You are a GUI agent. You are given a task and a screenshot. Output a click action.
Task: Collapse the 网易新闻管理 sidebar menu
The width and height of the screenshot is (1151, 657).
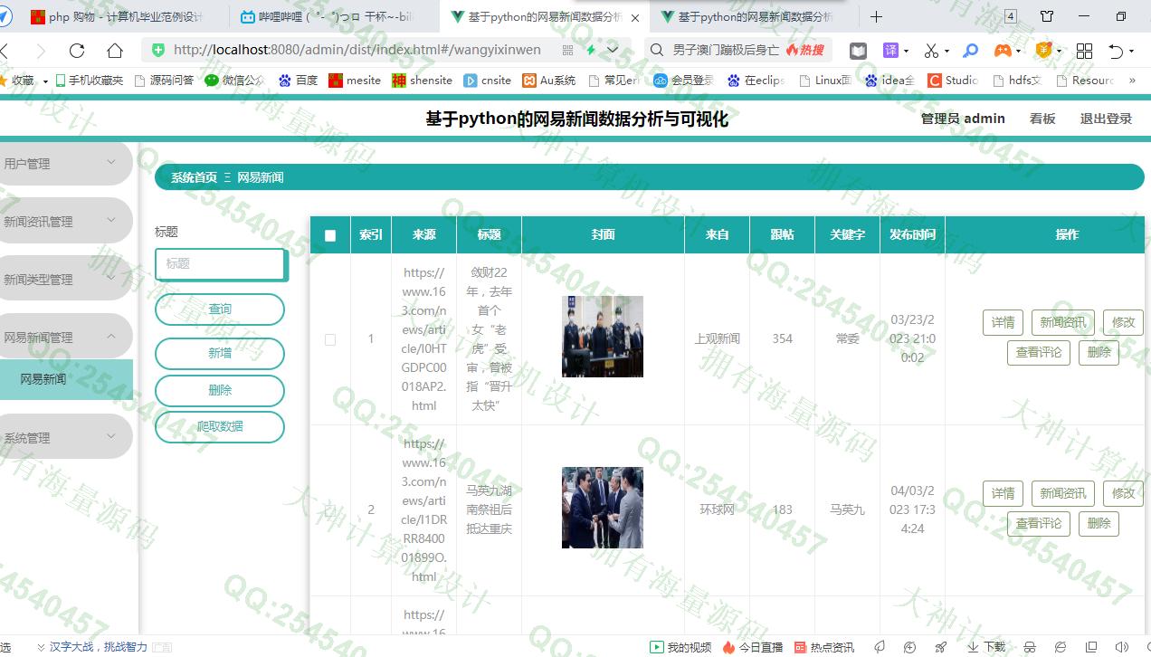tap(65, 337)
